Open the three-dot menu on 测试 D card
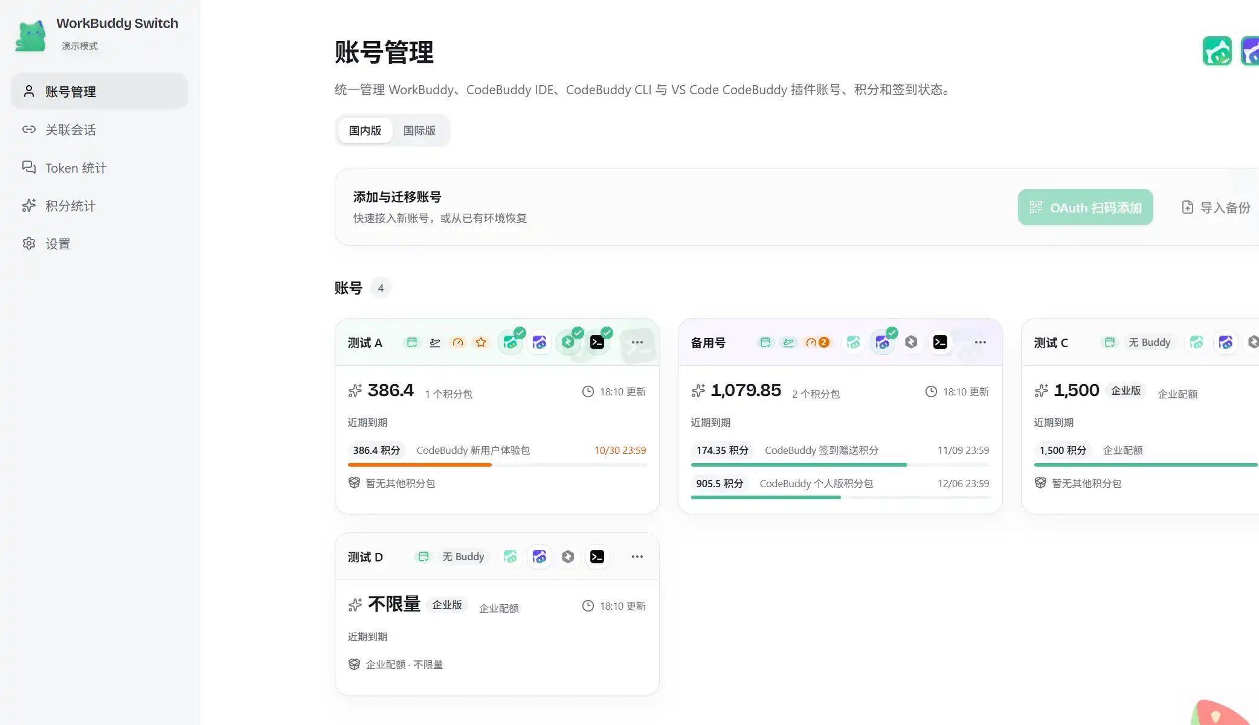This screenshot has width=1259, height=725. tap(637, 557)
